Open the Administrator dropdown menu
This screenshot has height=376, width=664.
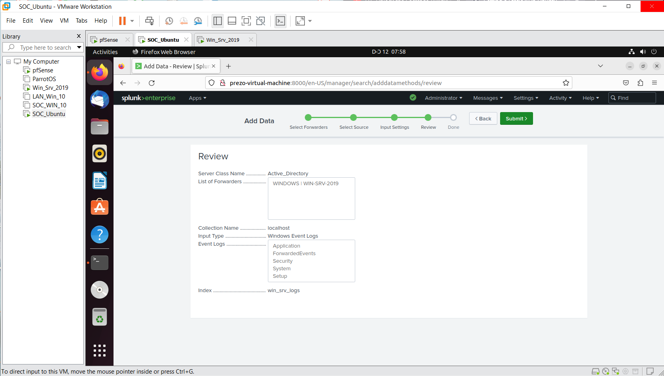click(443, 98)
